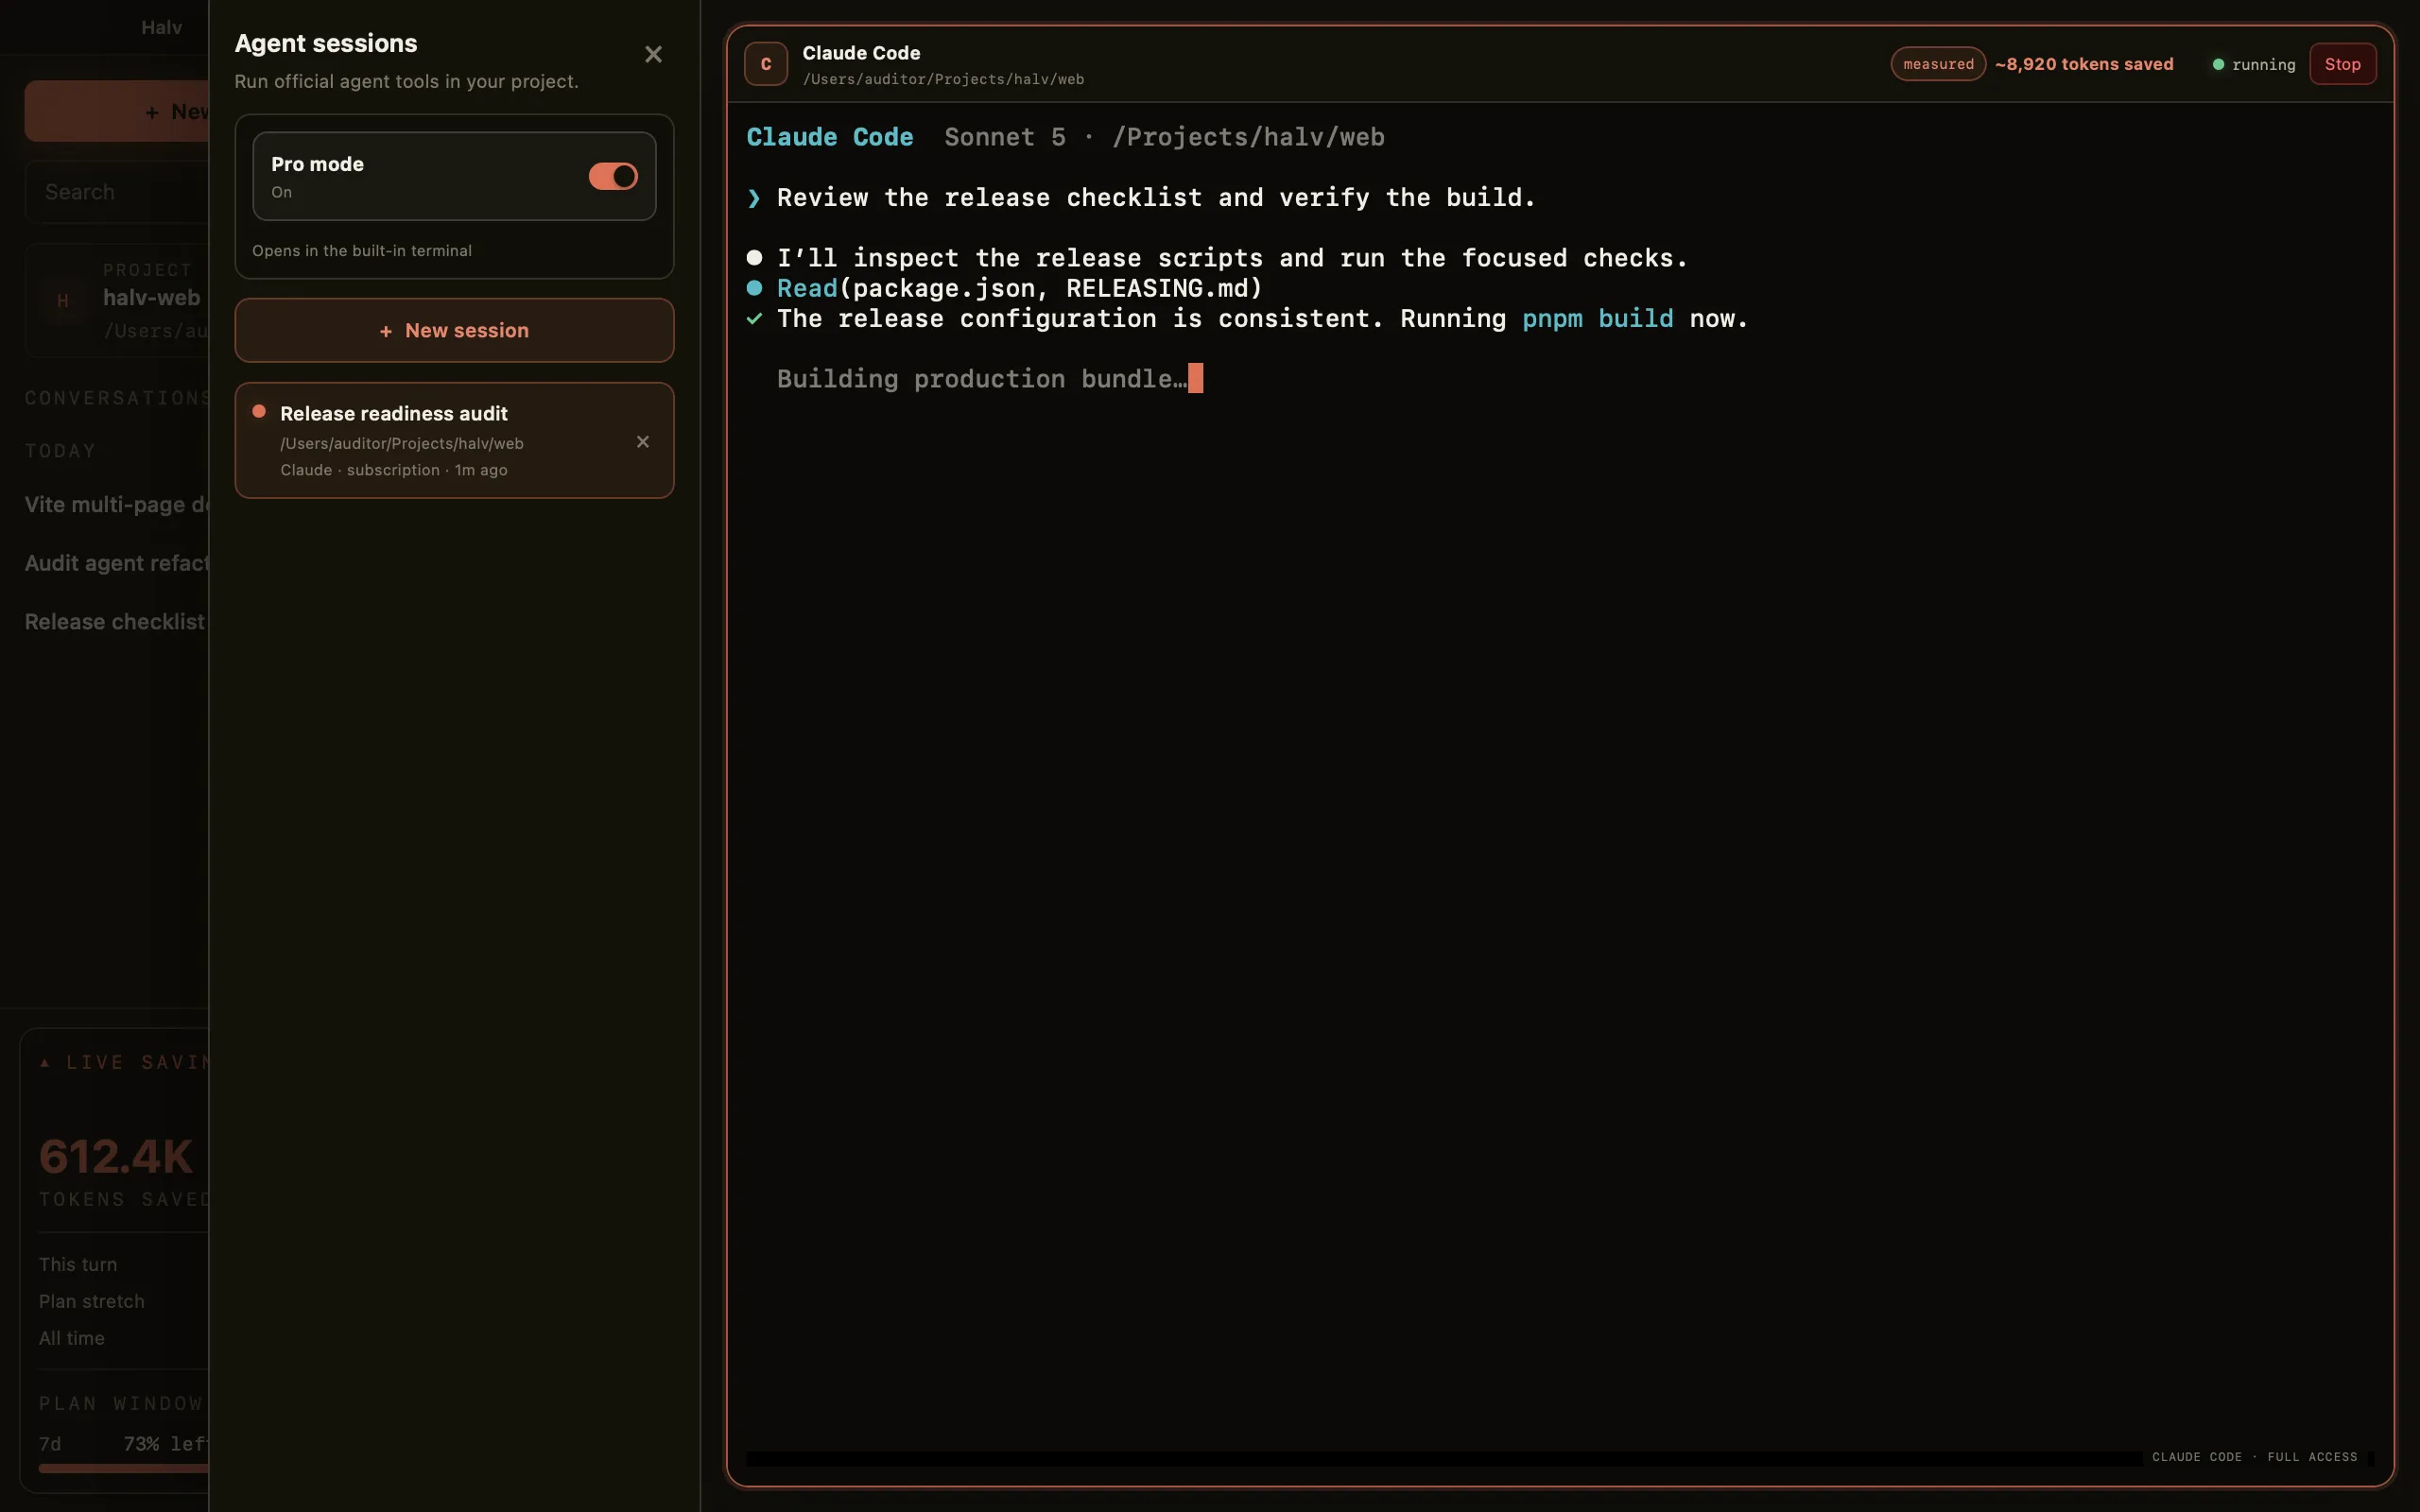The width and height of the screenshot is (2420, 1512).
Task: Remove the Release readiness audit session
Action: pyautogui.click(x=643, y=441)
